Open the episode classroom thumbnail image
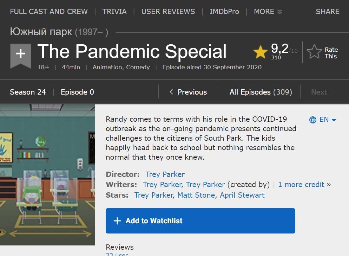 tap(47, 174)
